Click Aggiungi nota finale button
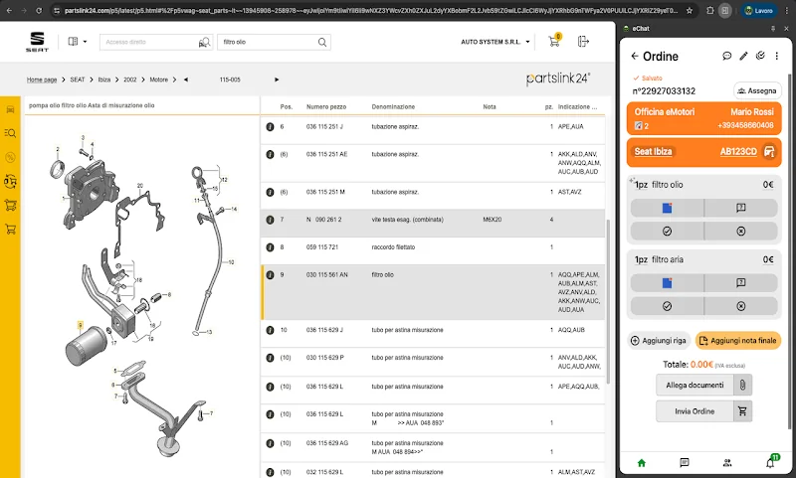 click(x=738, y=341)
